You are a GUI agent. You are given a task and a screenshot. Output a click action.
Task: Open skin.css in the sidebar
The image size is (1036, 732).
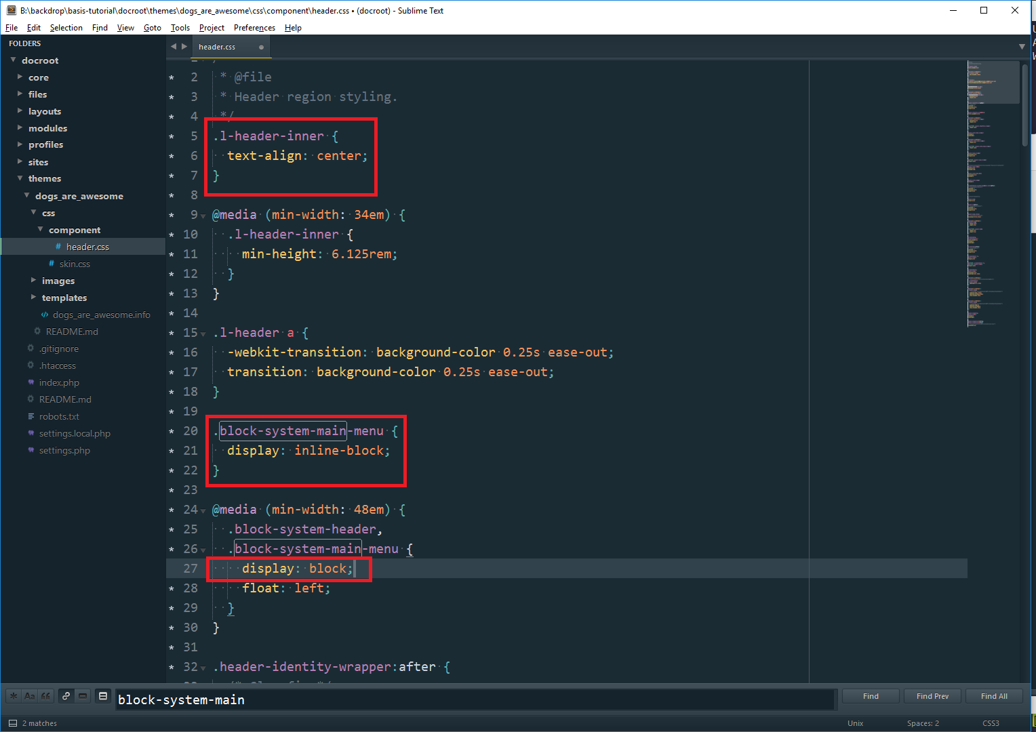[x=75, y=264]
